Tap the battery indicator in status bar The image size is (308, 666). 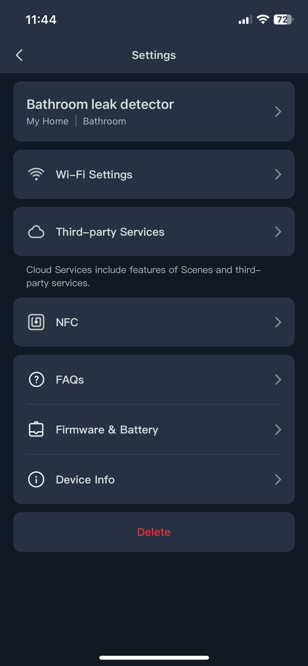(283, 20)
